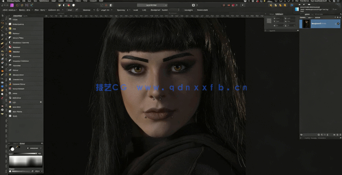Add a Brightness / Contrast adjustment
The height and width of the screenshot is (175, 342).
pyautogui.click(x=26, y=43)
